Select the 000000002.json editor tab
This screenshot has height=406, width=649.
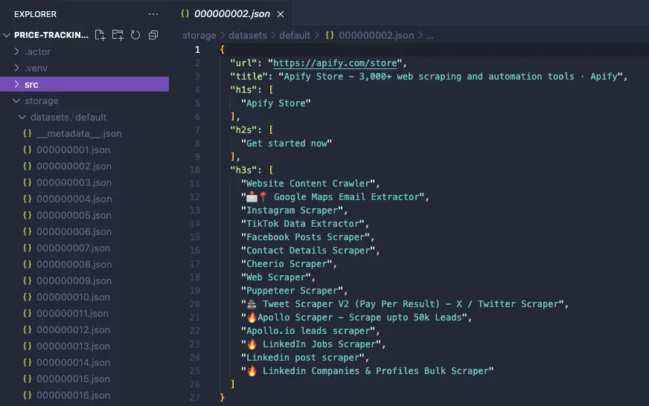tap(232, 13)
